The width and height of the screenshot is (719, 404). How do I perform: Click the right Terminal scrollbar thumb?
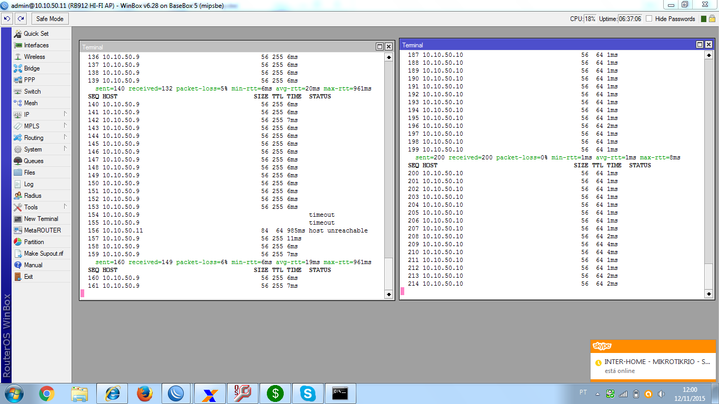coord(709,277)
